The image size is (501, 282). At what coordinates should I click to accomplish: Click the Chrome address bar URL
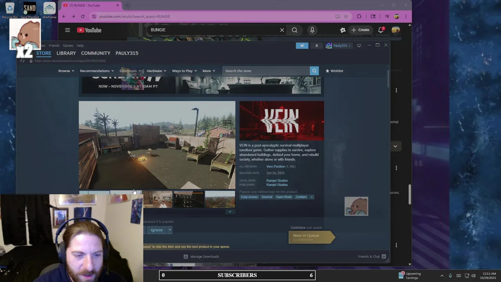[134, 16]
